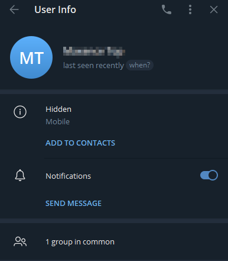Select the MT initials in avatar
This screenshot has width=228, height=261.
31,58
